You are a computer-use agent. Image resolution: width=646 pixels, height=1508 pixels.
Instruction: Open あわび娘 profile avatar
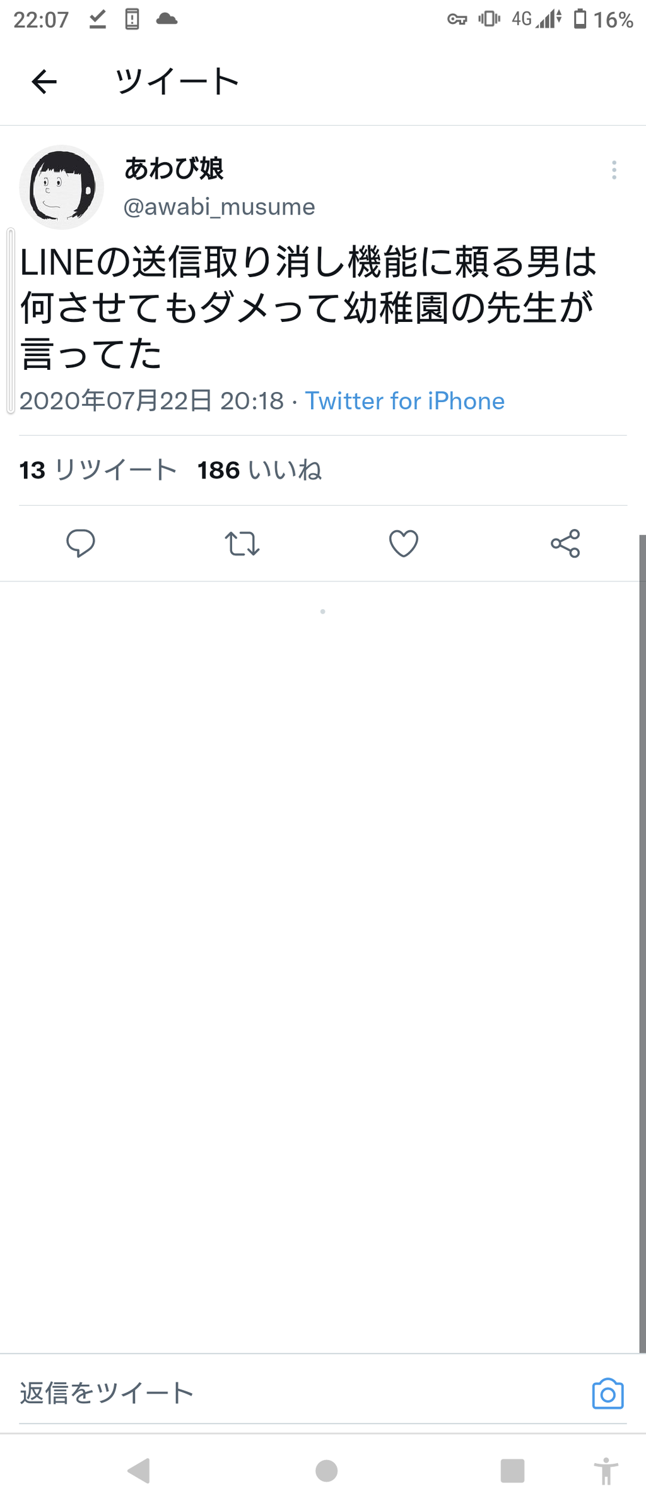tap(61, 187)
